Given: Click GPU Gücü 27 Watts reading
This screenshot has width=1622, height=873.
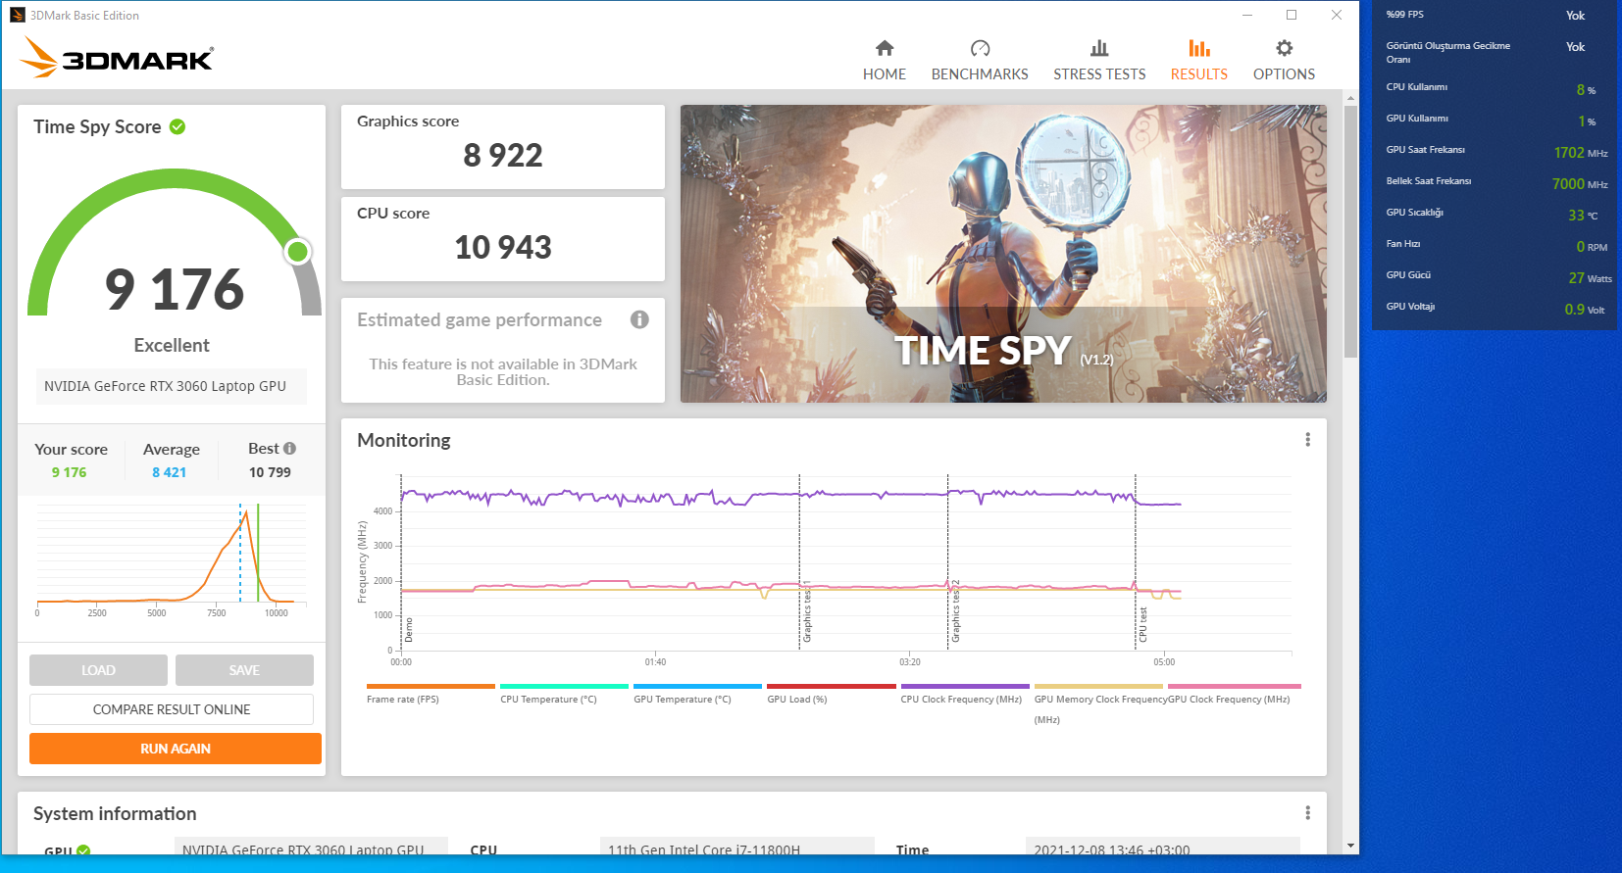Looking at the screenshot, I should 1590,278.
